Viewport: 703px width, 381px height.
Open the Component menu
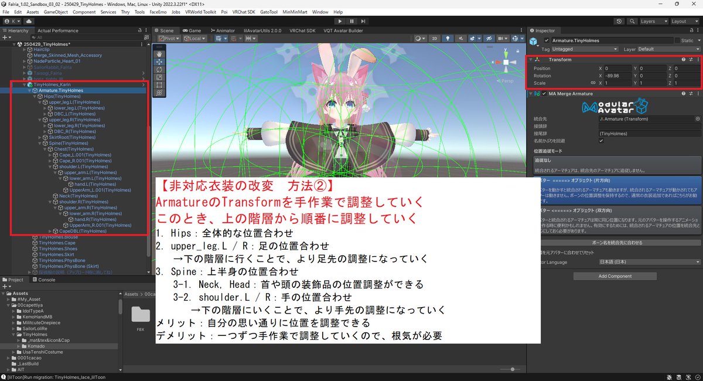pos(84,12)
